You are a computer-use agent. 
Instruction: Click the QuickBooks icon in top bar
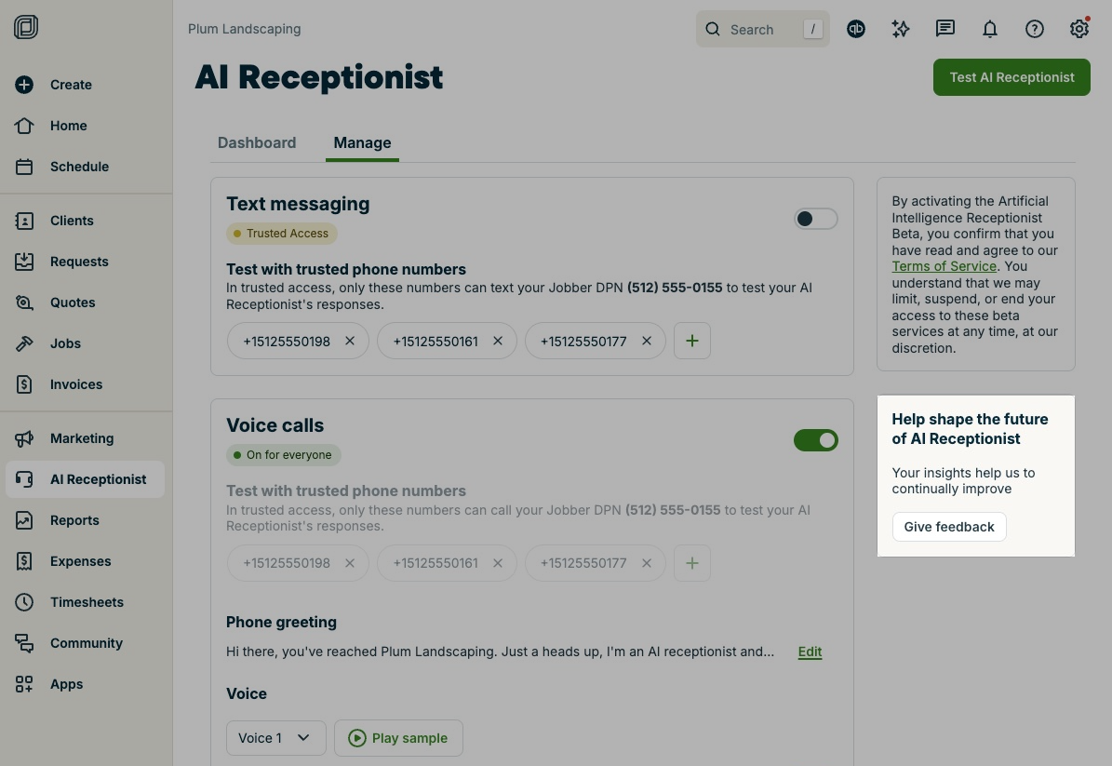tap(856, 29)
